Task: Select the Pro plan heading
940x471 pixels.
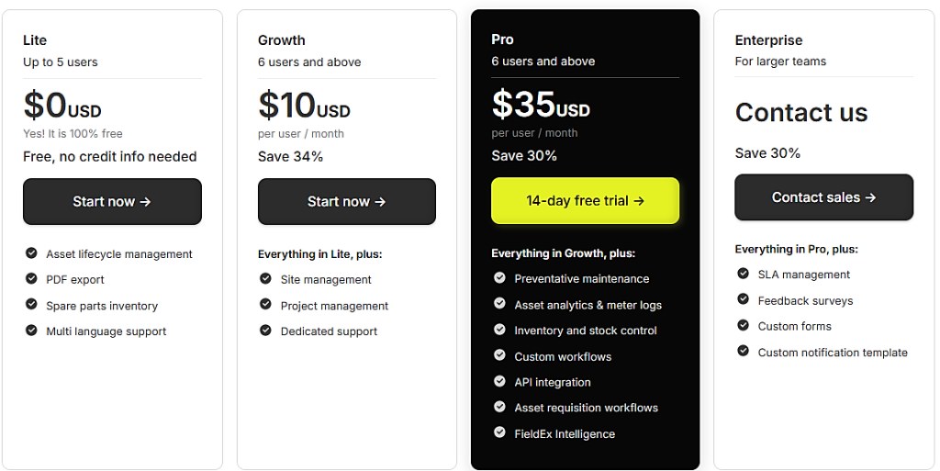Action: pyautogui.click(x=502, y=39)
